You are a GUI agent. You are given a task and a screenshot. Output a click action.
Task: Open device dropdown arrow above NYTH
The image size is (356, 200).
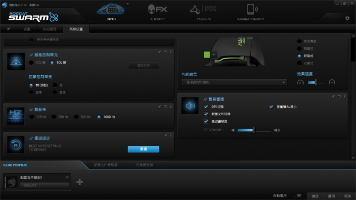(128, 3)
